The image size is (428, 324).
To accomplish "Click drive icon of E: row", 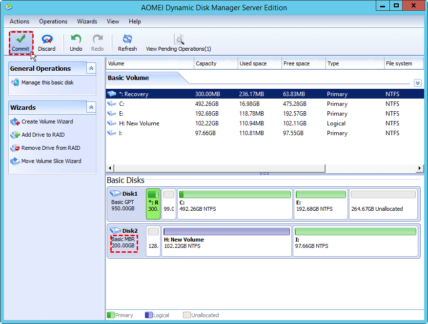I will pos(112,113).
